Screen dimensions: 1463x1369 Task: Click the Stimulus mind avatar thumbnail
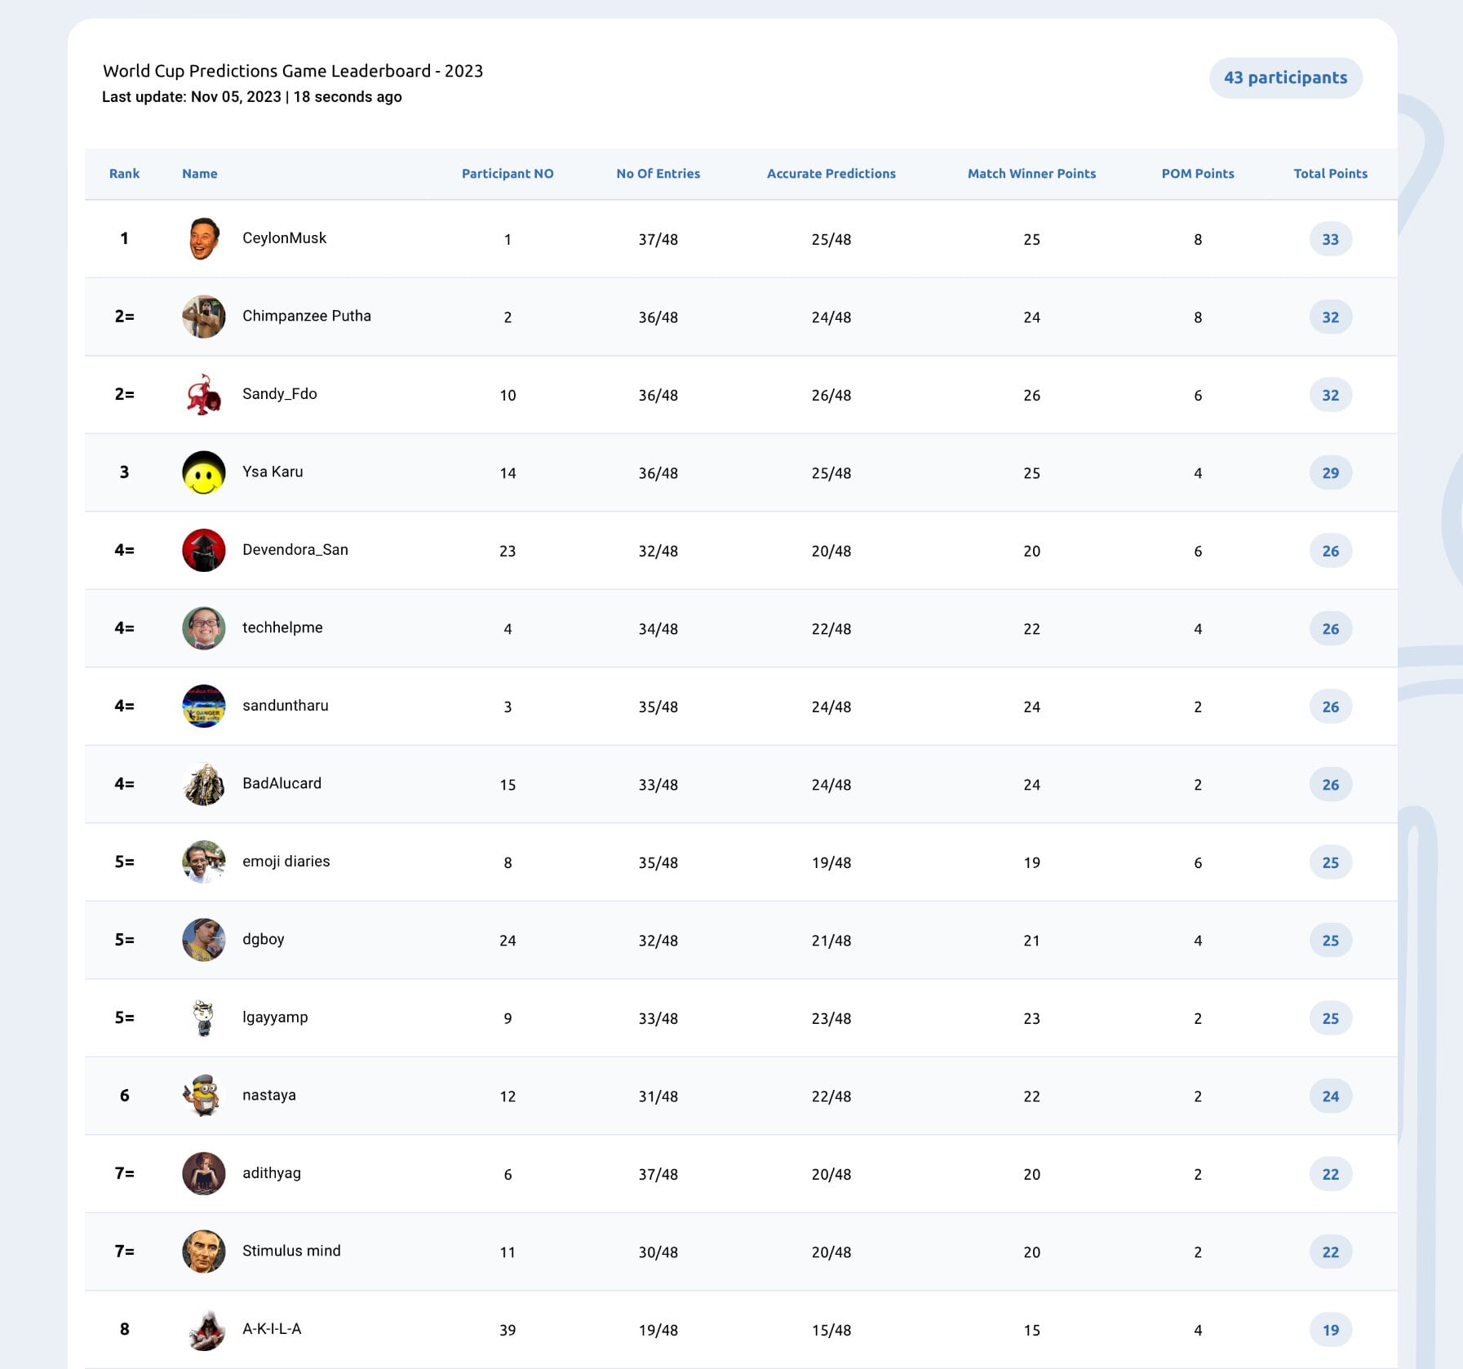[204, 1252]
